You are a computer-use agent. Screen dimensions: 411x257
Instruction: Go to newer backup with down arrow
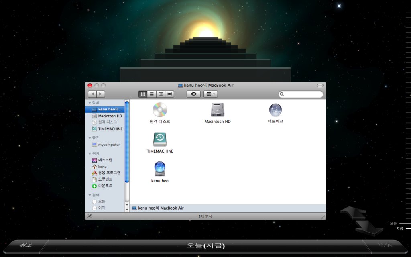[x=369, y=227]
